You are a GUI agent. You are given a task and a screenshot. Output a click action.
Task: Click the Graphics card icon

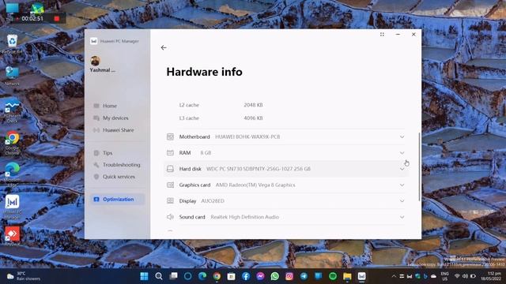click(x=170, y=185)
